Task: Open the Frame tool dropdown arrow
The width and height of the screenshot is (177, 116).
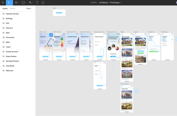Action: (x=19, y=3)
